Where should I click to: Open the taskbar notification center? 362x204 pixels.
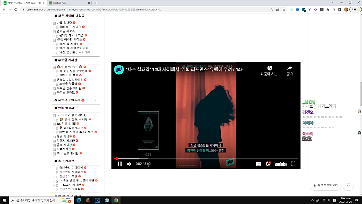pos(357,200)
